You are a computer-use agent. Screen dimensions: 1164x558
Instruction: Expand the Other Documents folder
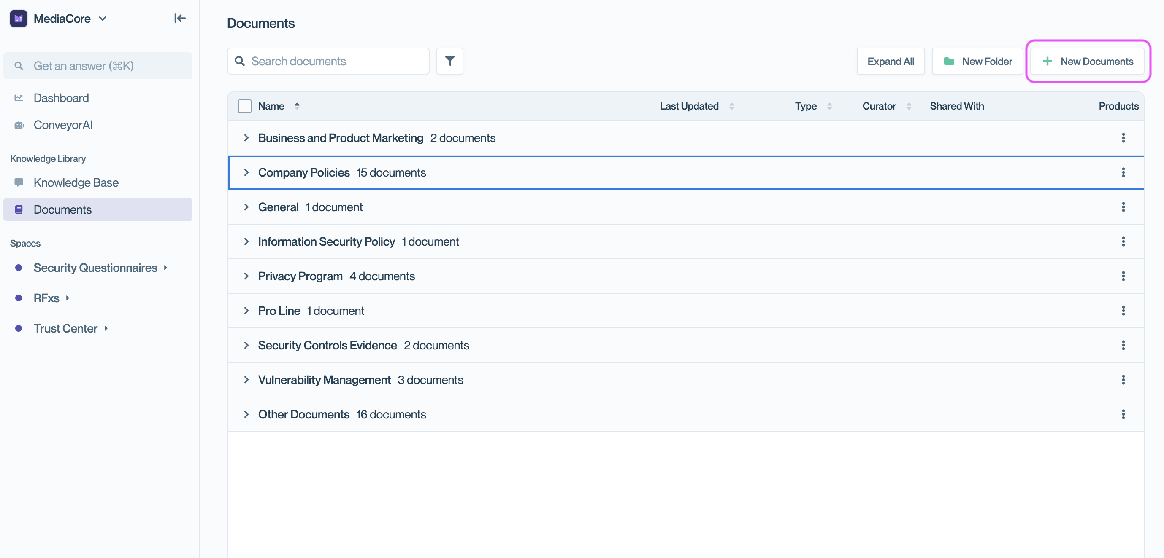[x=247, y=414]
